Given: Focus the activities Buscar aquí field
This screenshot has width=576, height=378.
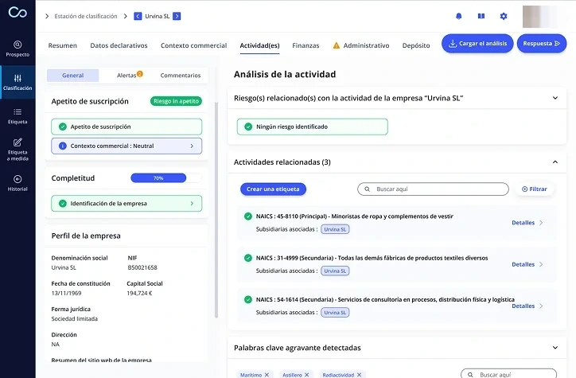Looking at the screenshot, I should coord(433,189).
